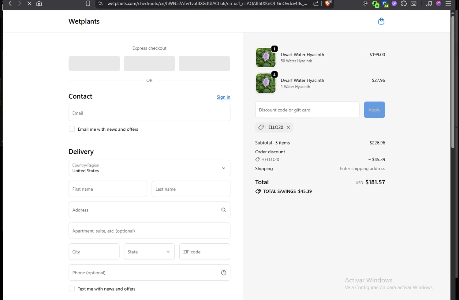Click the $199.00 price text

[377, 54]
